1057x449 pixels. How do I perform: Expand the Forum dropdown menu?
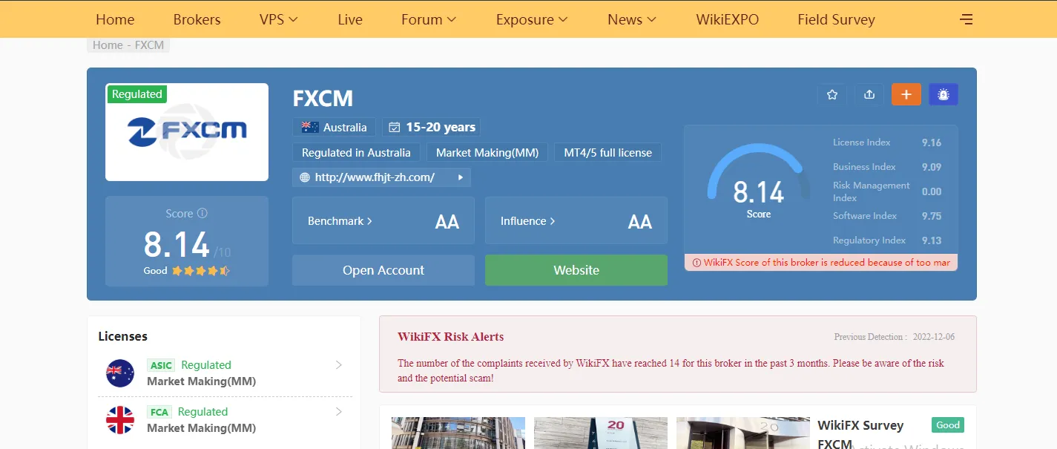coord(429,19)
